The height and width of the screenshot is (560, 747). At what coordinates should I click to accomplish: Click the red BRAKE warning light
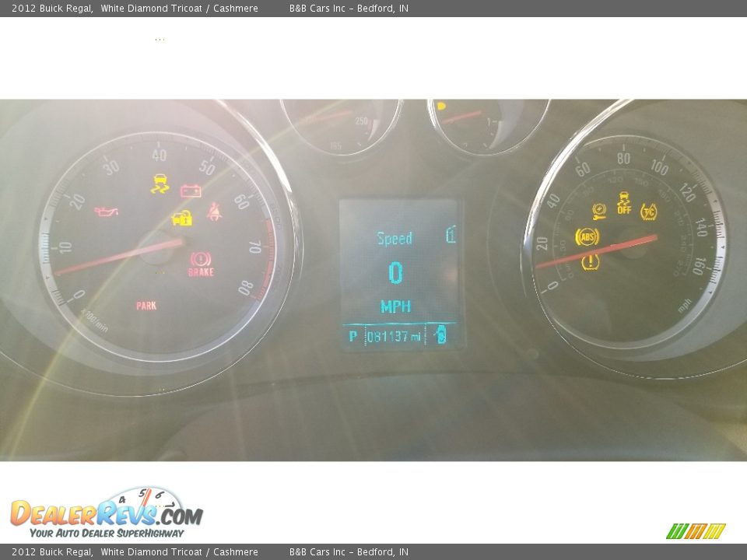[x=201, y=264]
